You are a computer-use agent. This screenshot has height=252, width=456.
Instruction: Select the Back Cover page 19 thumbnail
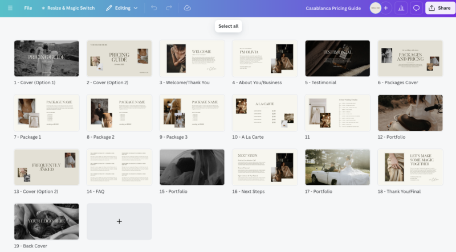click(46, 221)
